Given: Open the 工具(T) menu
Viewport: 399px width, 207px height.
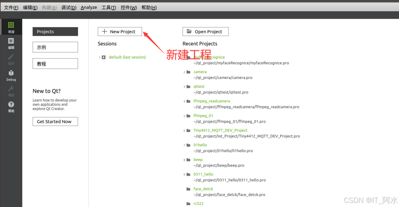Looking at the screenshot, I should click(x=109, y=7).
